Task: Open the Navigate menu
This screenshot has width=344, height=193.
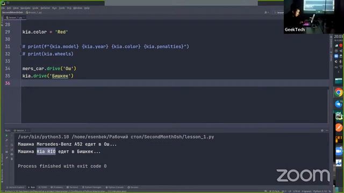Action: click(25, 8)
